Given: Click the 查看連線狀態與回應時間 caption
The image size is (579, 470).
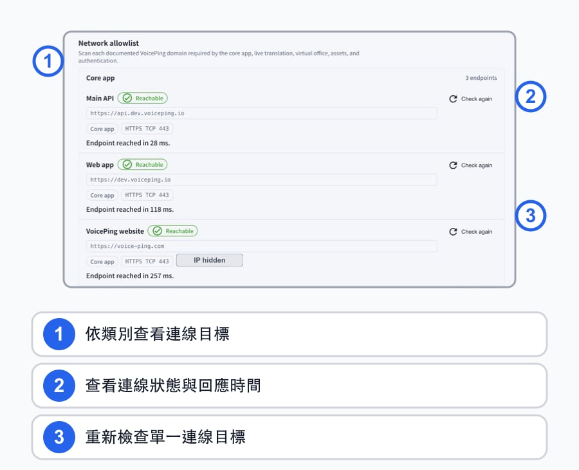Looking at the screenshot, I should coord(173,386).
